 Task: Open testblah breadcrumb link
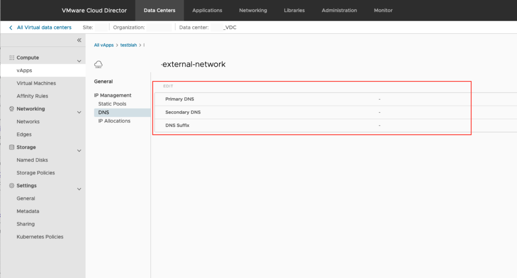tap(128, 45)
